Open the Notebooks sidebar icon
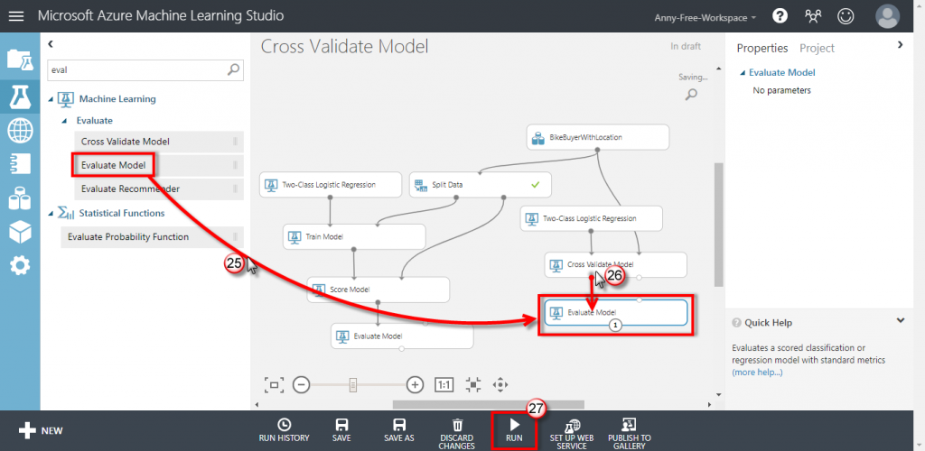Viewport: 925px width, 451px height. point(20,163)
